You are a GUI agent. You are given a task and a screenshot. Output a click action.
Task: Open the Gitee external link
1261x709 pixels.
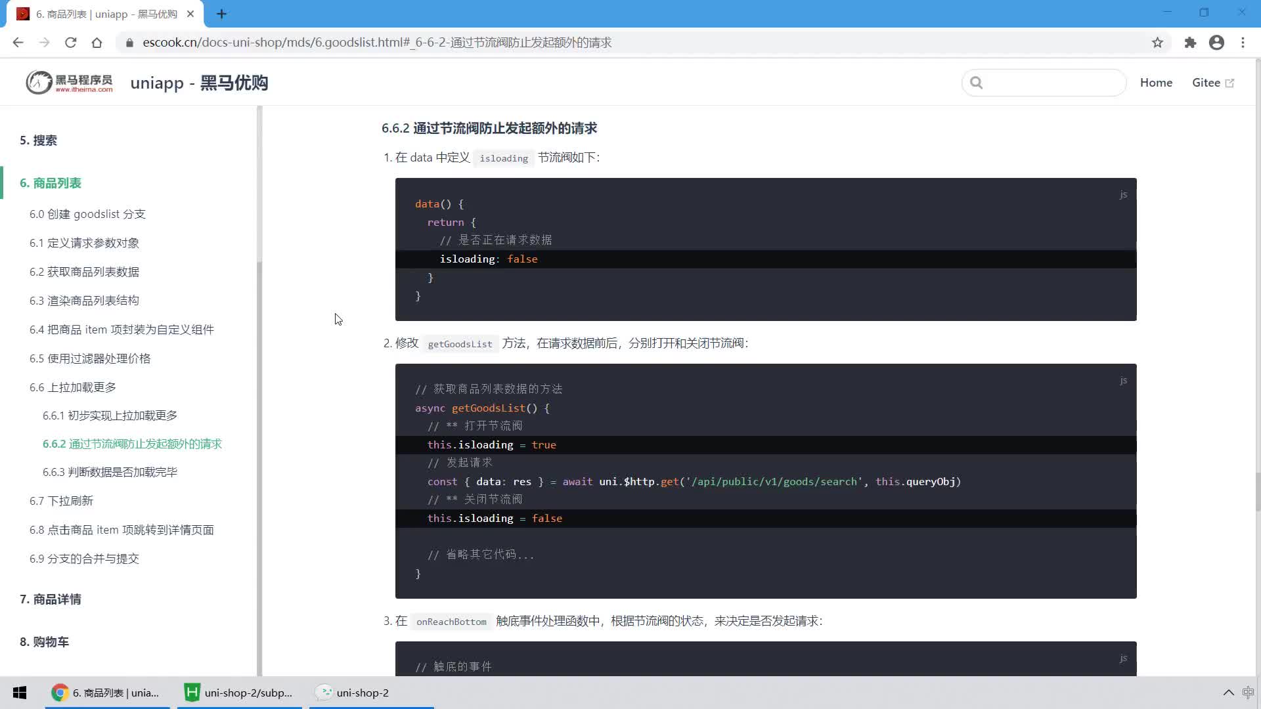click(1213, 83)
